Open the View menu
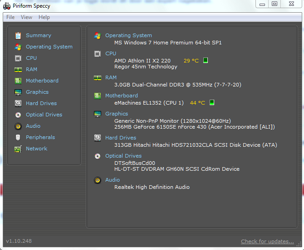 click(x=26, y=17)
